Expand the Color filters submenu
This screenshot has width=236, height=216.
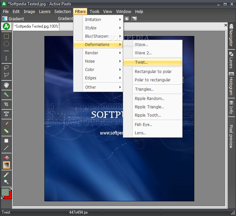pos(98,70)
